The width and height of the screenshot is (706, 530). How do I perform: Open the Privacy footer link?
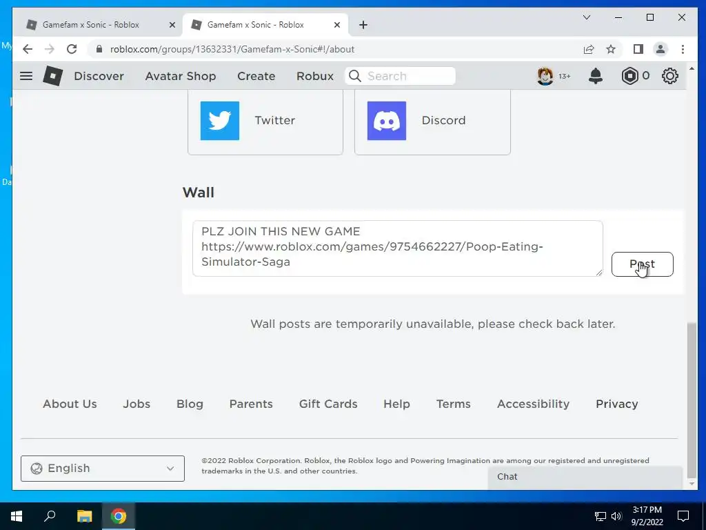[x=617, y=404]
